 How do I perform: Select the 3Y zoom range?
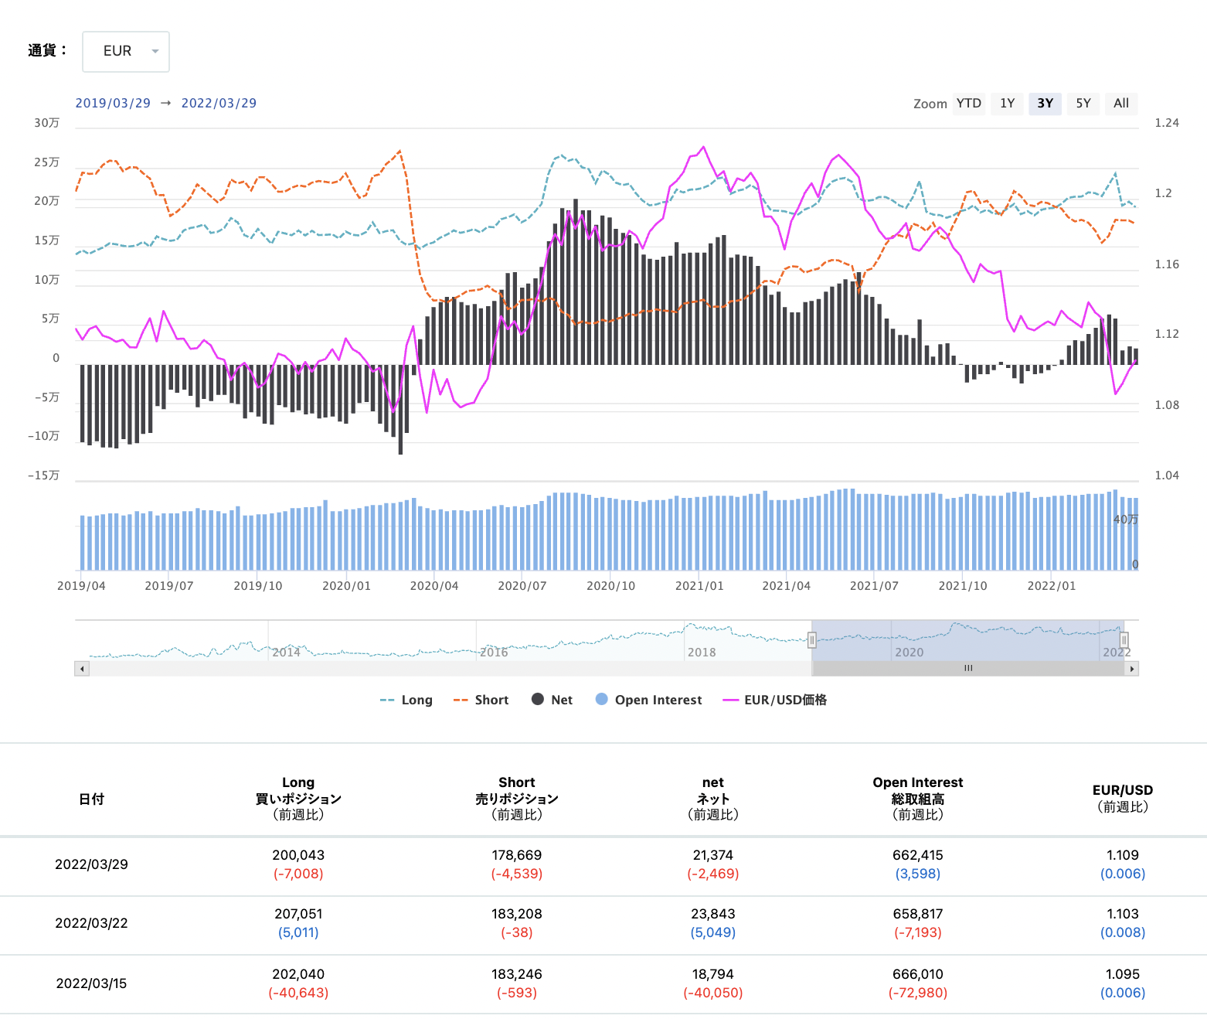click(x=1045, y=104)
